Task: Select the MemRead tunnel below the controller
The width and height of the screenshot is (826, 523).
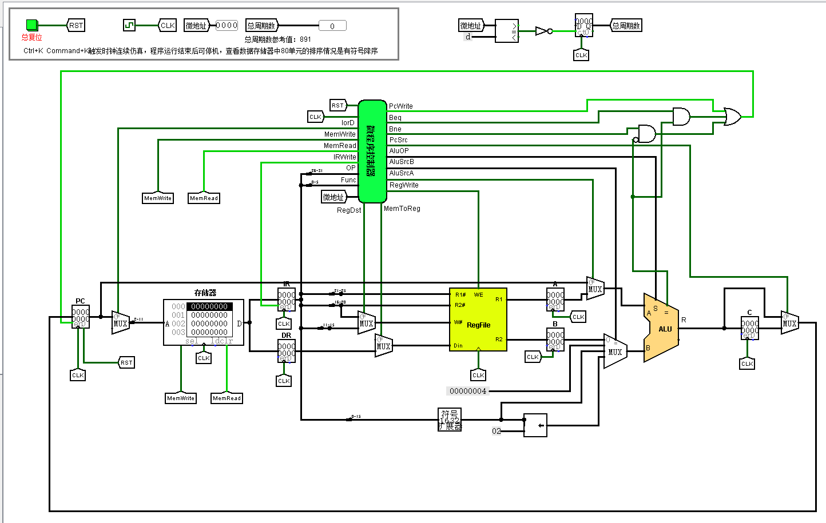Action: click(x=204, y=198)
